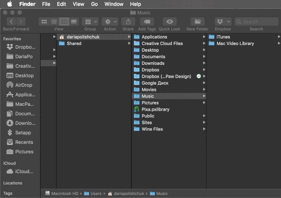Viewport: 281px width, 198px height.
Task: Open the Go menu
Action: 94,4
